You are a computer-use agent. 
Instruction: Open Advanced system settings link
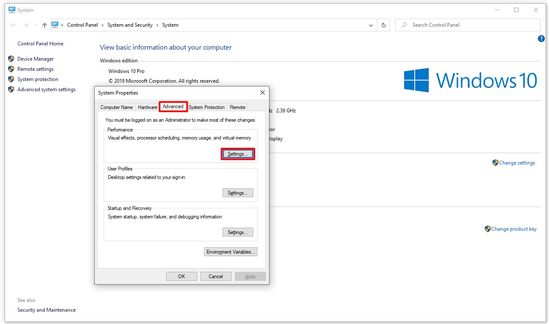tap(47, 89)
